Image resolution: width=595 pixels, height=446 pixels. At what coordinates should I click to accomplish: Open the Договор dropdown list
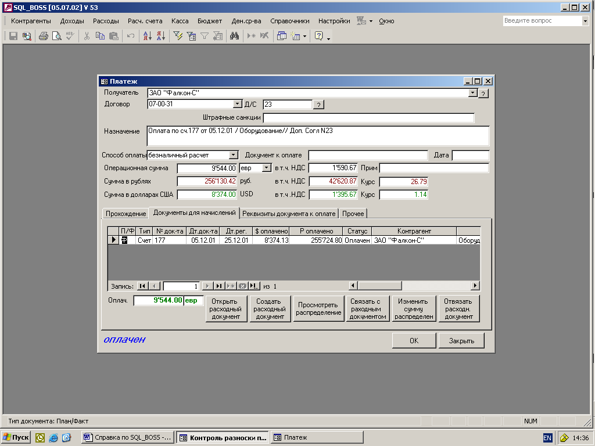point(237,105)
